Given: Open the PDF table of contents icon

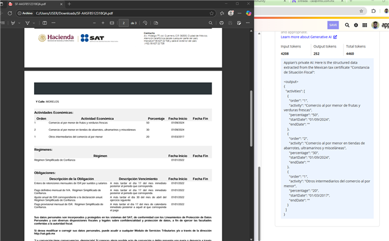Looking at the screenshot, I should point(3,23).
